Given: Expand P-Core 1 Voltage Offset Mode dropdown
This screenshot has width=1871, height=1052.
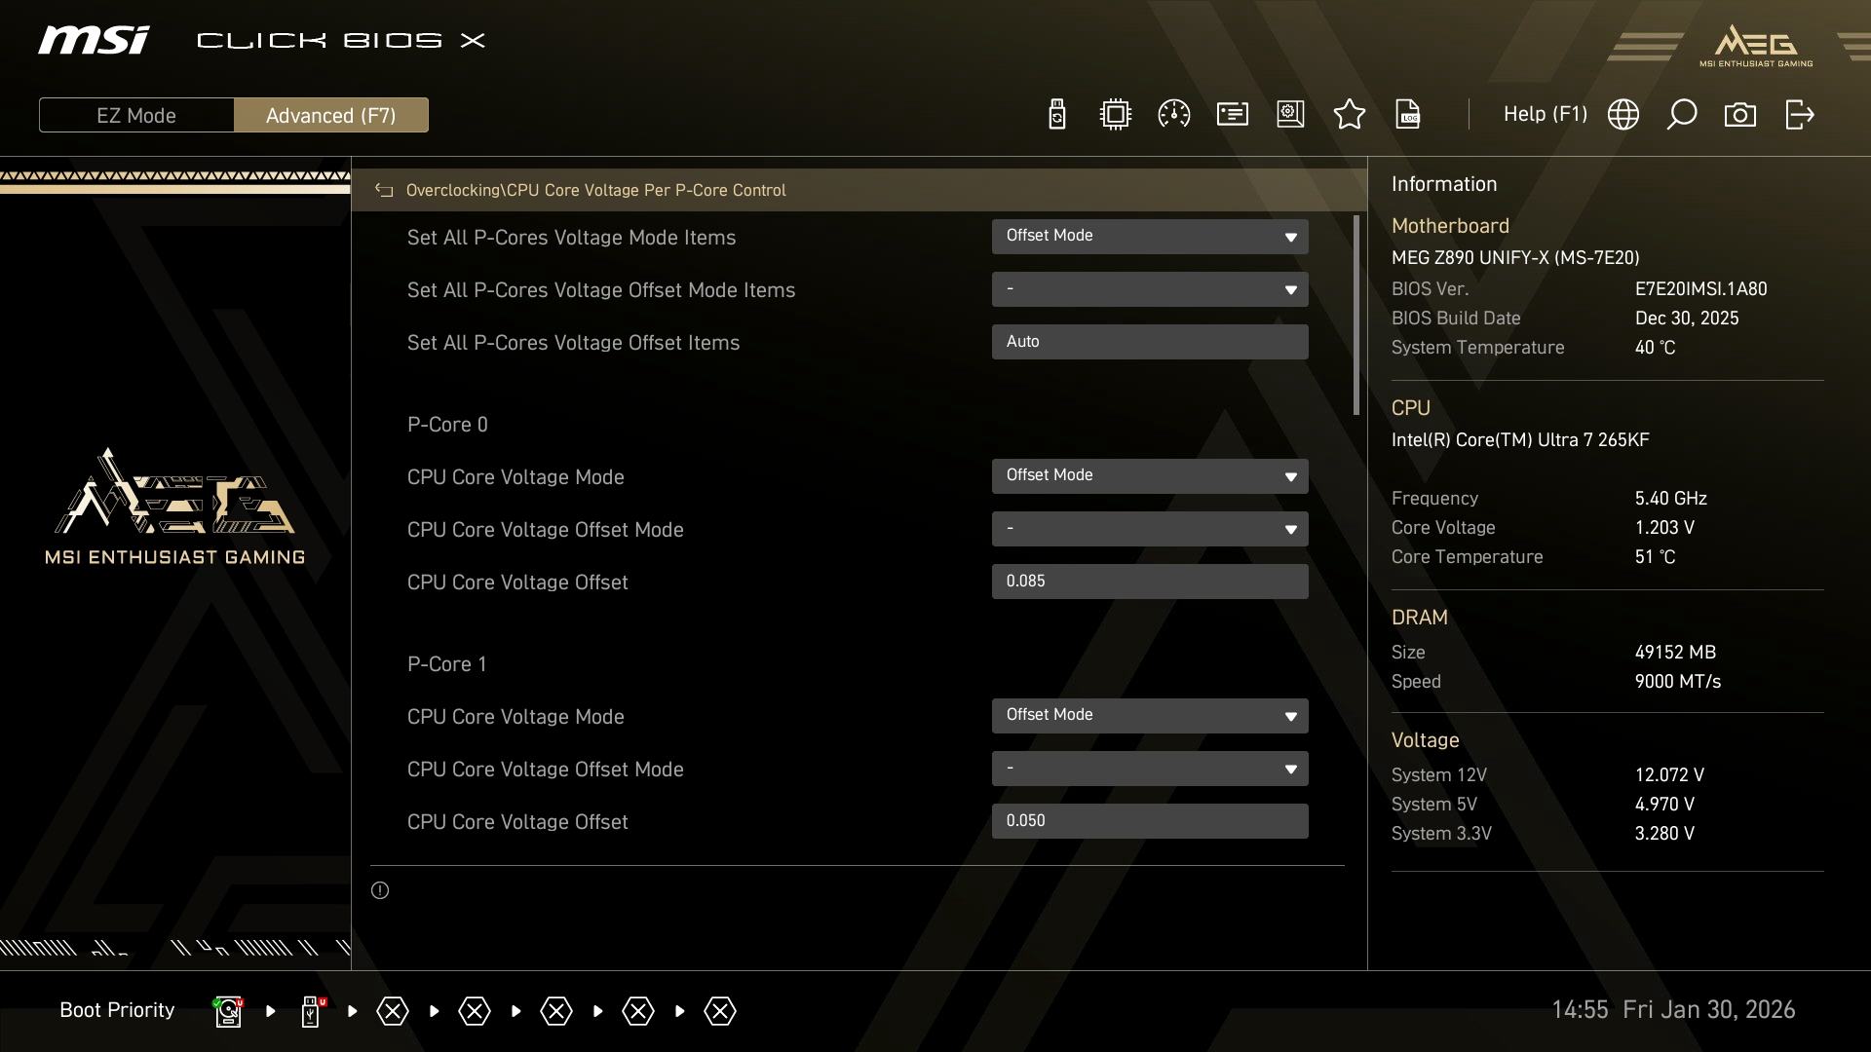Looking at the screenshot, I should [1149, 769].
